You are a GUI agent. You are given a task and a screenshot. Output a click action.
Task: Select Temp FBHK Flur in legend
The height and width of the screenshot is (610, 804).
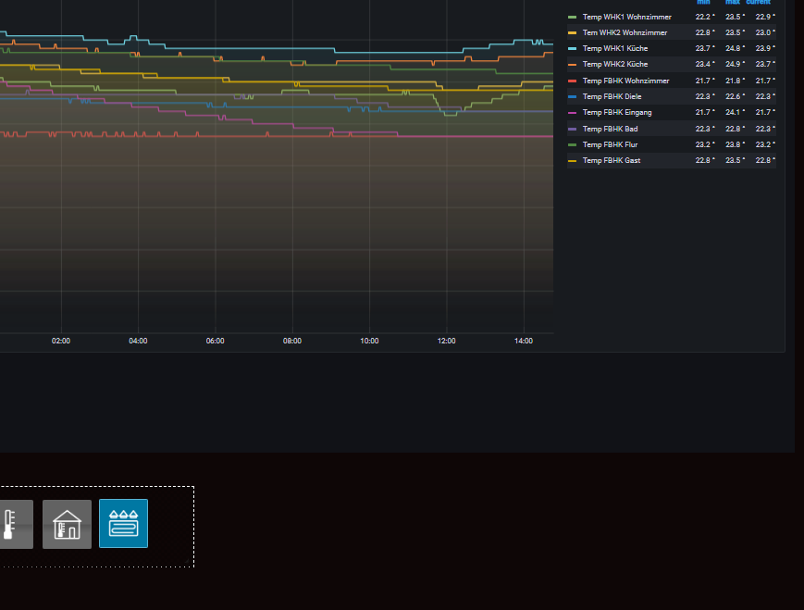(610, 144)
